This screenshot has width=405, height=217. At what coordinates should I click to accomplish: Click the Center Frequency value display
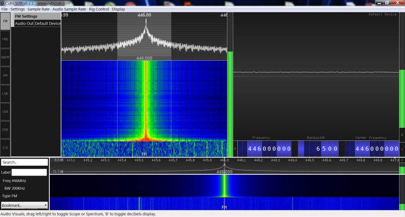click(377, 149)
